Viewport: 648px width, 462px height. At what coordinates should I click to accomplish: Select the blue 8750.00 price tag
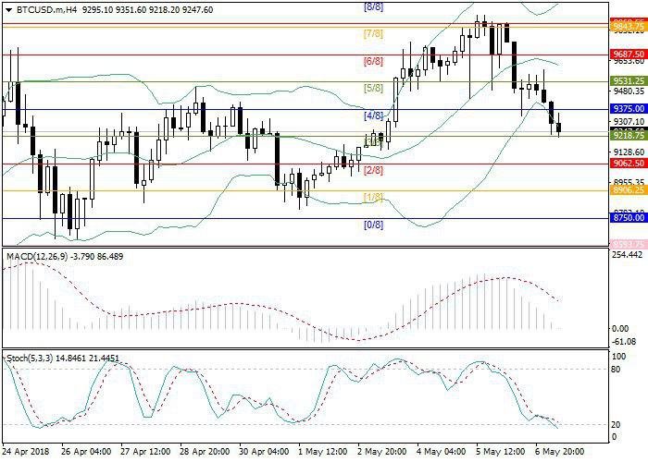[628, 218]
